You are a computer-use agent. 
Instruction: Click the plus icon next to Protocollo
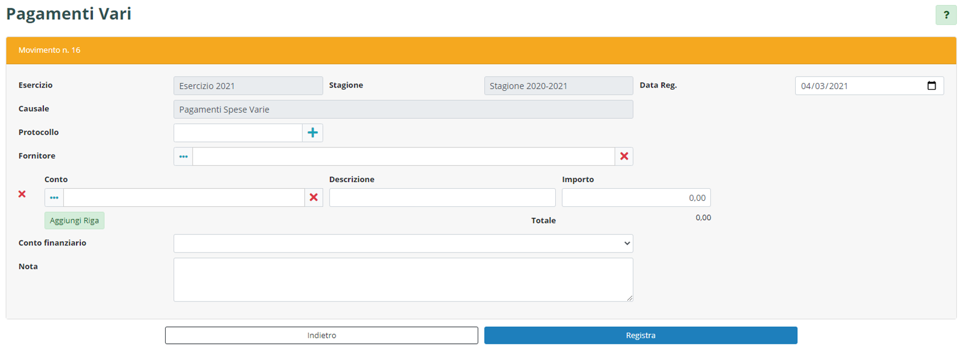coord(313,133)
